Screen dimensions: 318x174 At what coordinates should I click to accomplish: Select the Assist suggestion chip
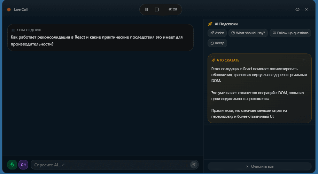[217, 33]
